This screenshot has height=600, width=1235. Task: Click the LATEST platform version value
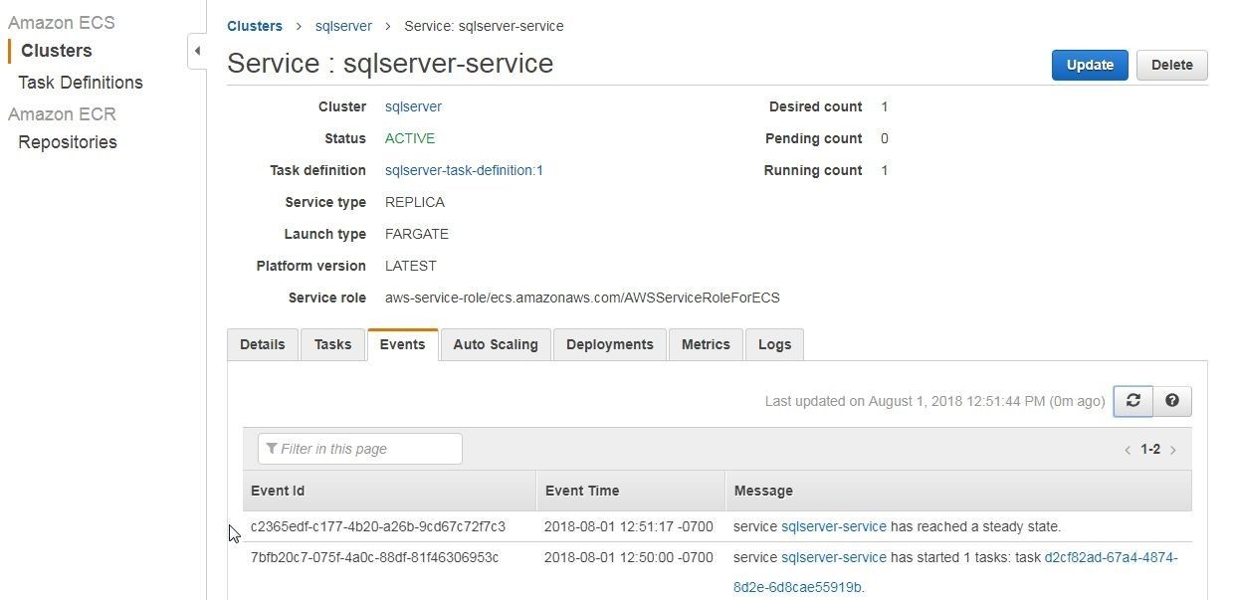[411, 266]
